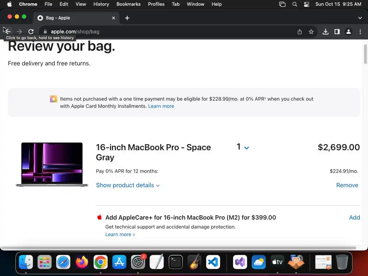The image size is (368, 276).
Task: Open the cloud weather app in dock
Action: coord(259,262)
